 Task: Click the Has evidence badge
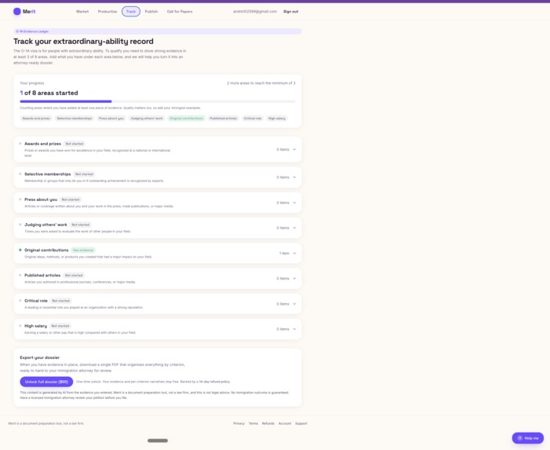click(83, 251)
